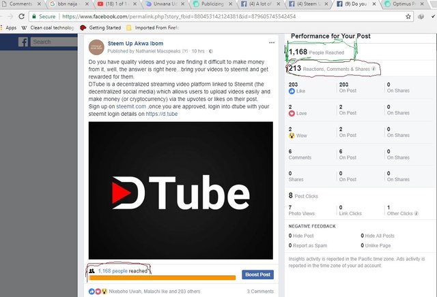Click the orange post reach progress bar
This screenshot has height=297, width=437.
(x=163, y=277)
